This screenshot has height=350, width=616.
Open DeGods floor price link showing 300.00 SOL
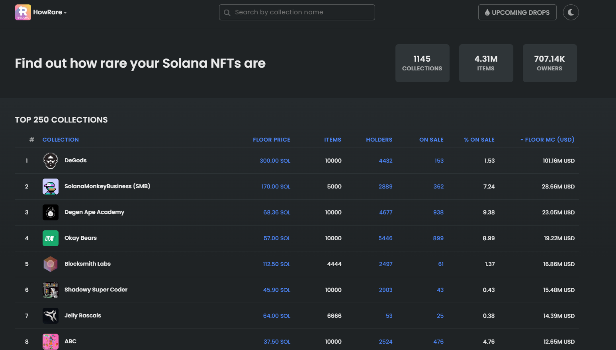275,161
